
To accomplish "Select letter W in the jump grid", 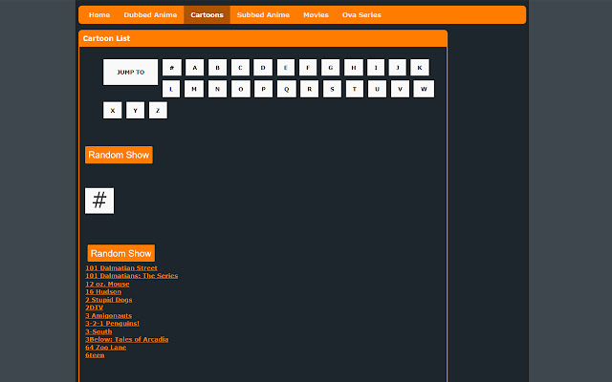I will [x=424, y=89].
